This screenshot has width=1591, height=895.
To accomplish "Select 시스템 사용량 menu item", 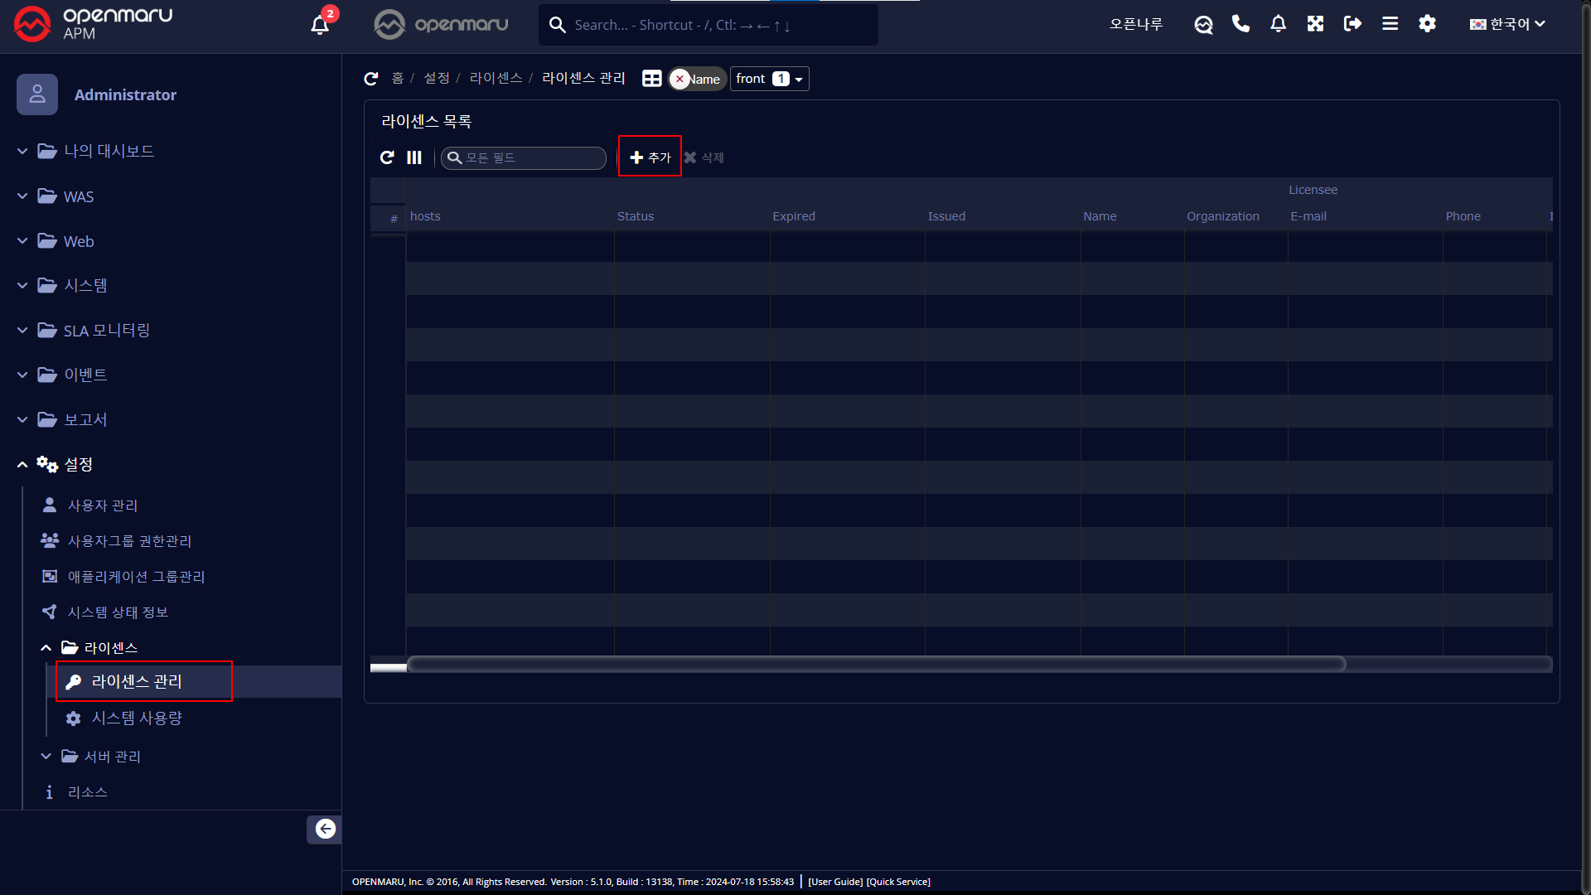I will tap(137, 718).
